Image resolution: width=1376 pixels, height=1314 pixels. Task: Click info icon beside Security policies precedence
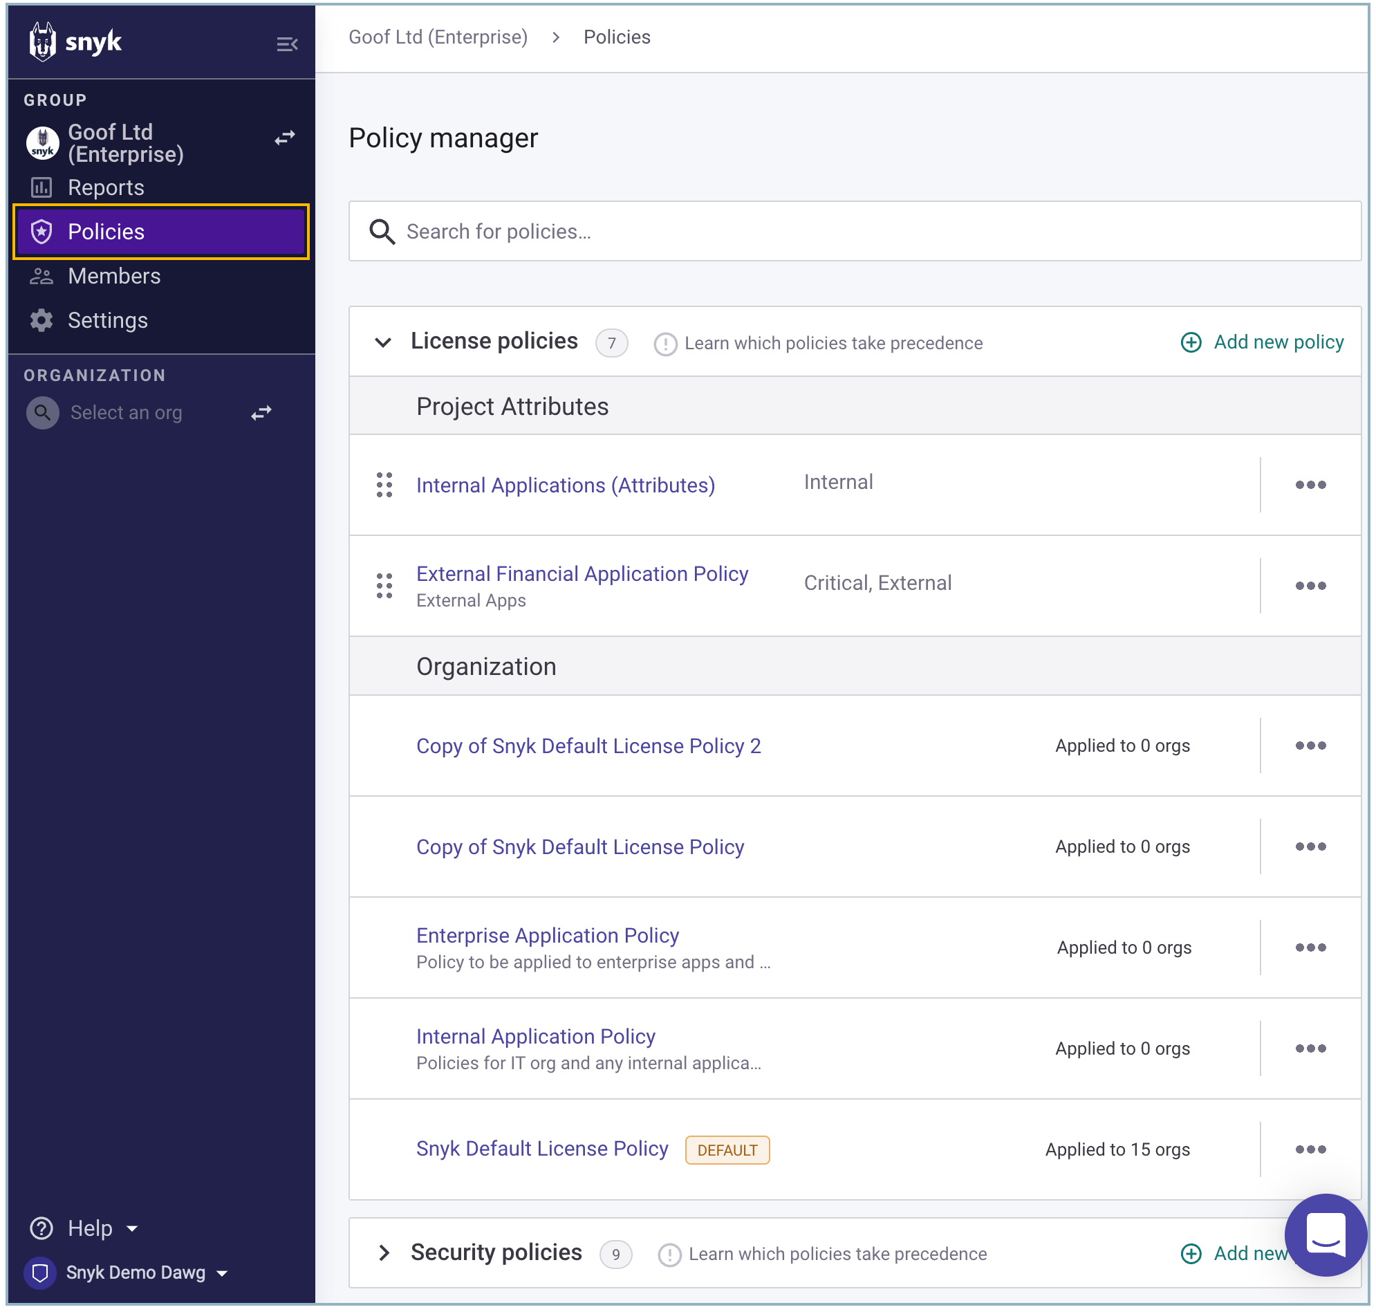click(x=669, y=1256)
